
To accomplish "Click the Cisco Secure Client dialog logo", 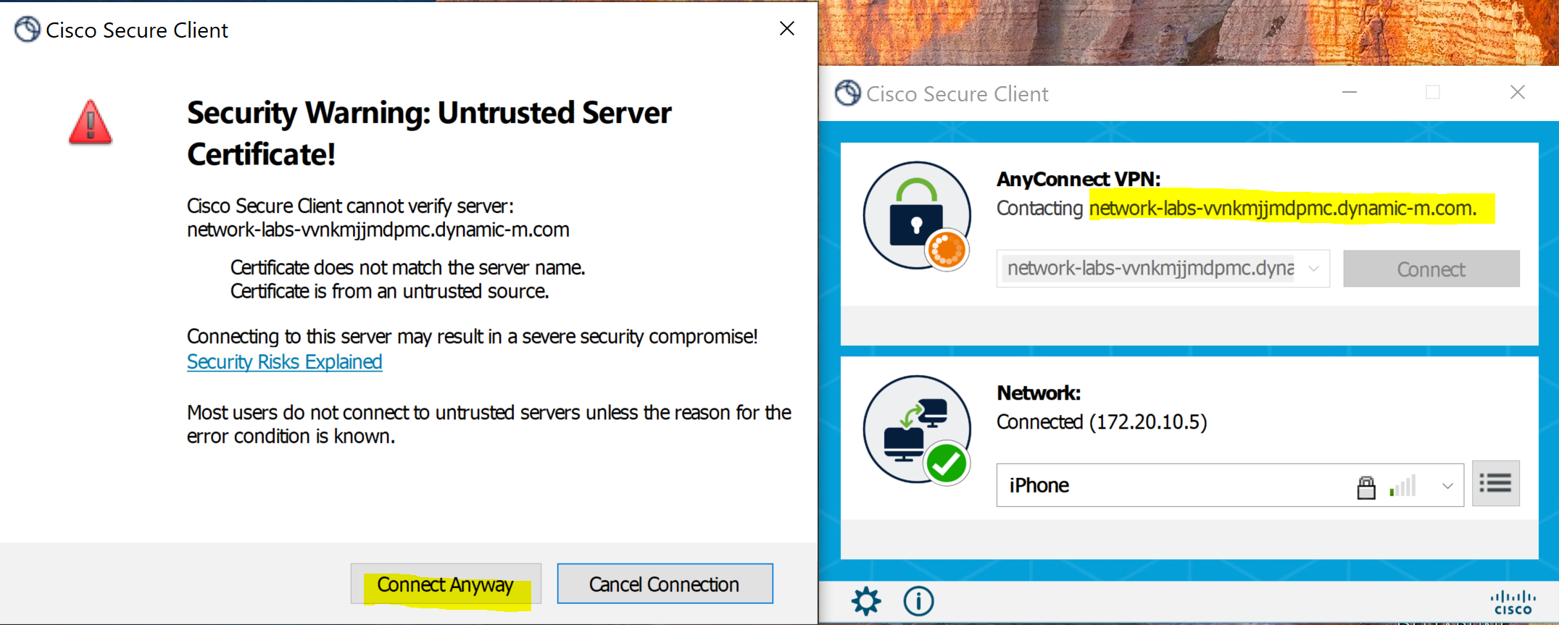I will 28,30.
